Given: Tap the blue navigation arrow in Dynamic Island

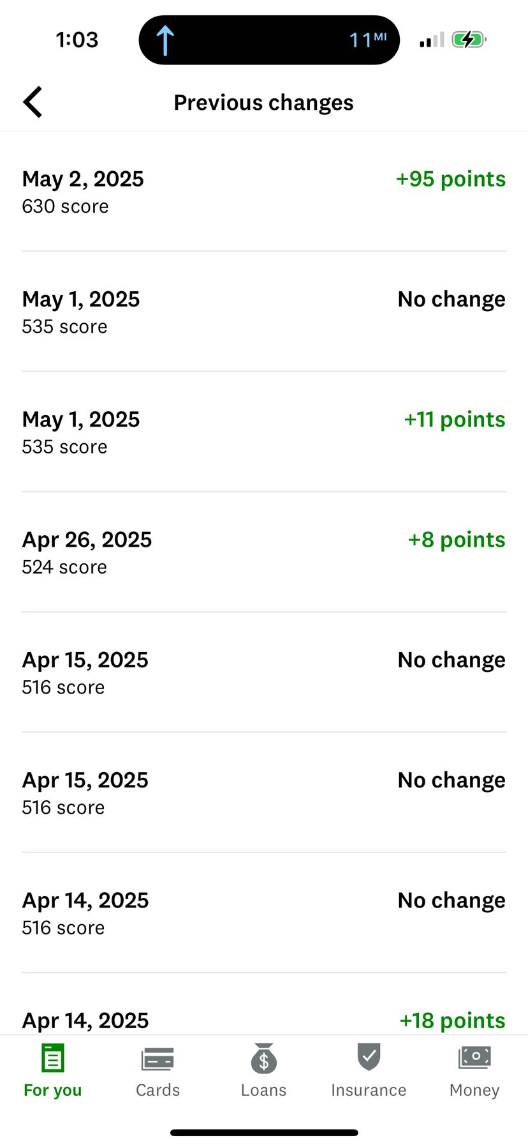Looking at the screenshot, I should point(165,40).
